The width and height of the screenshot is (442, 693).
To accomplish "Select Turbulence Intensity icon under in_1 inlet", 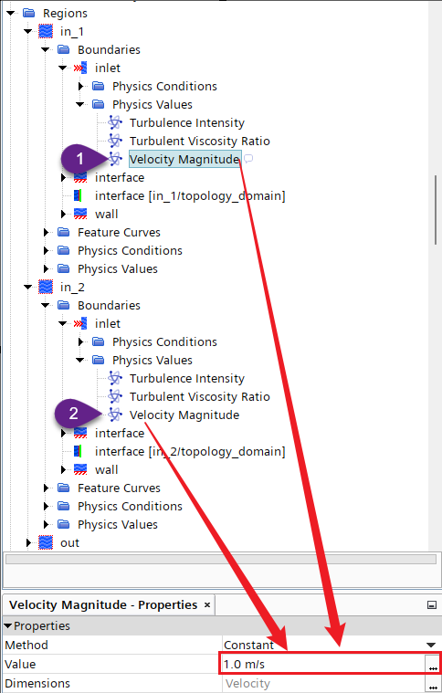I will click(x=115, y=122).
